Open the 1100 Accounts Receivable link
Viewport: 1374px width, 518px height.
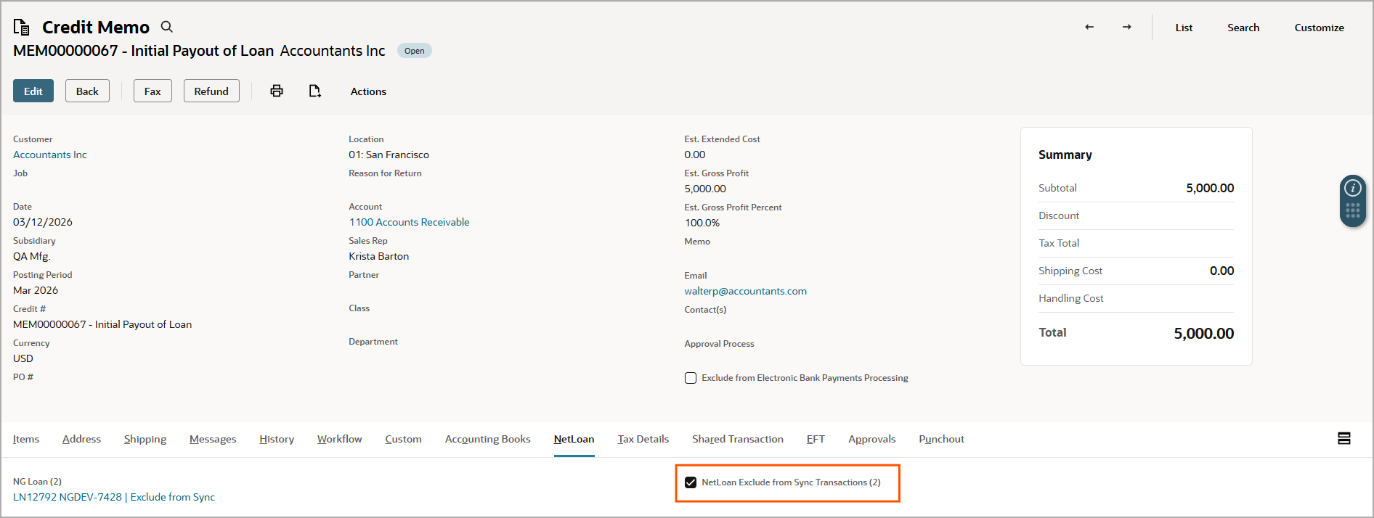click(x=409, y=222)
